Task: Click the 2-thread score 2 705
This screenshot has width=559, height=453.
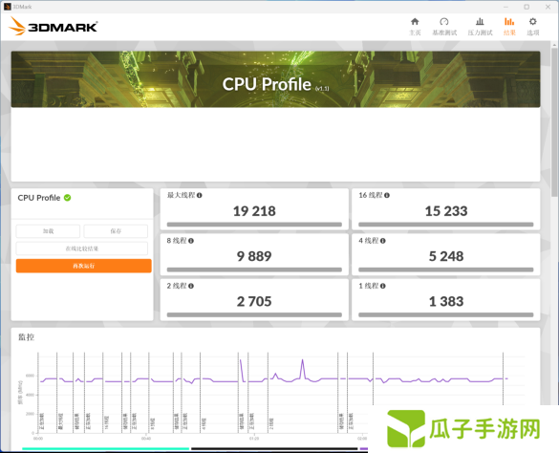Action: (254, 301)
